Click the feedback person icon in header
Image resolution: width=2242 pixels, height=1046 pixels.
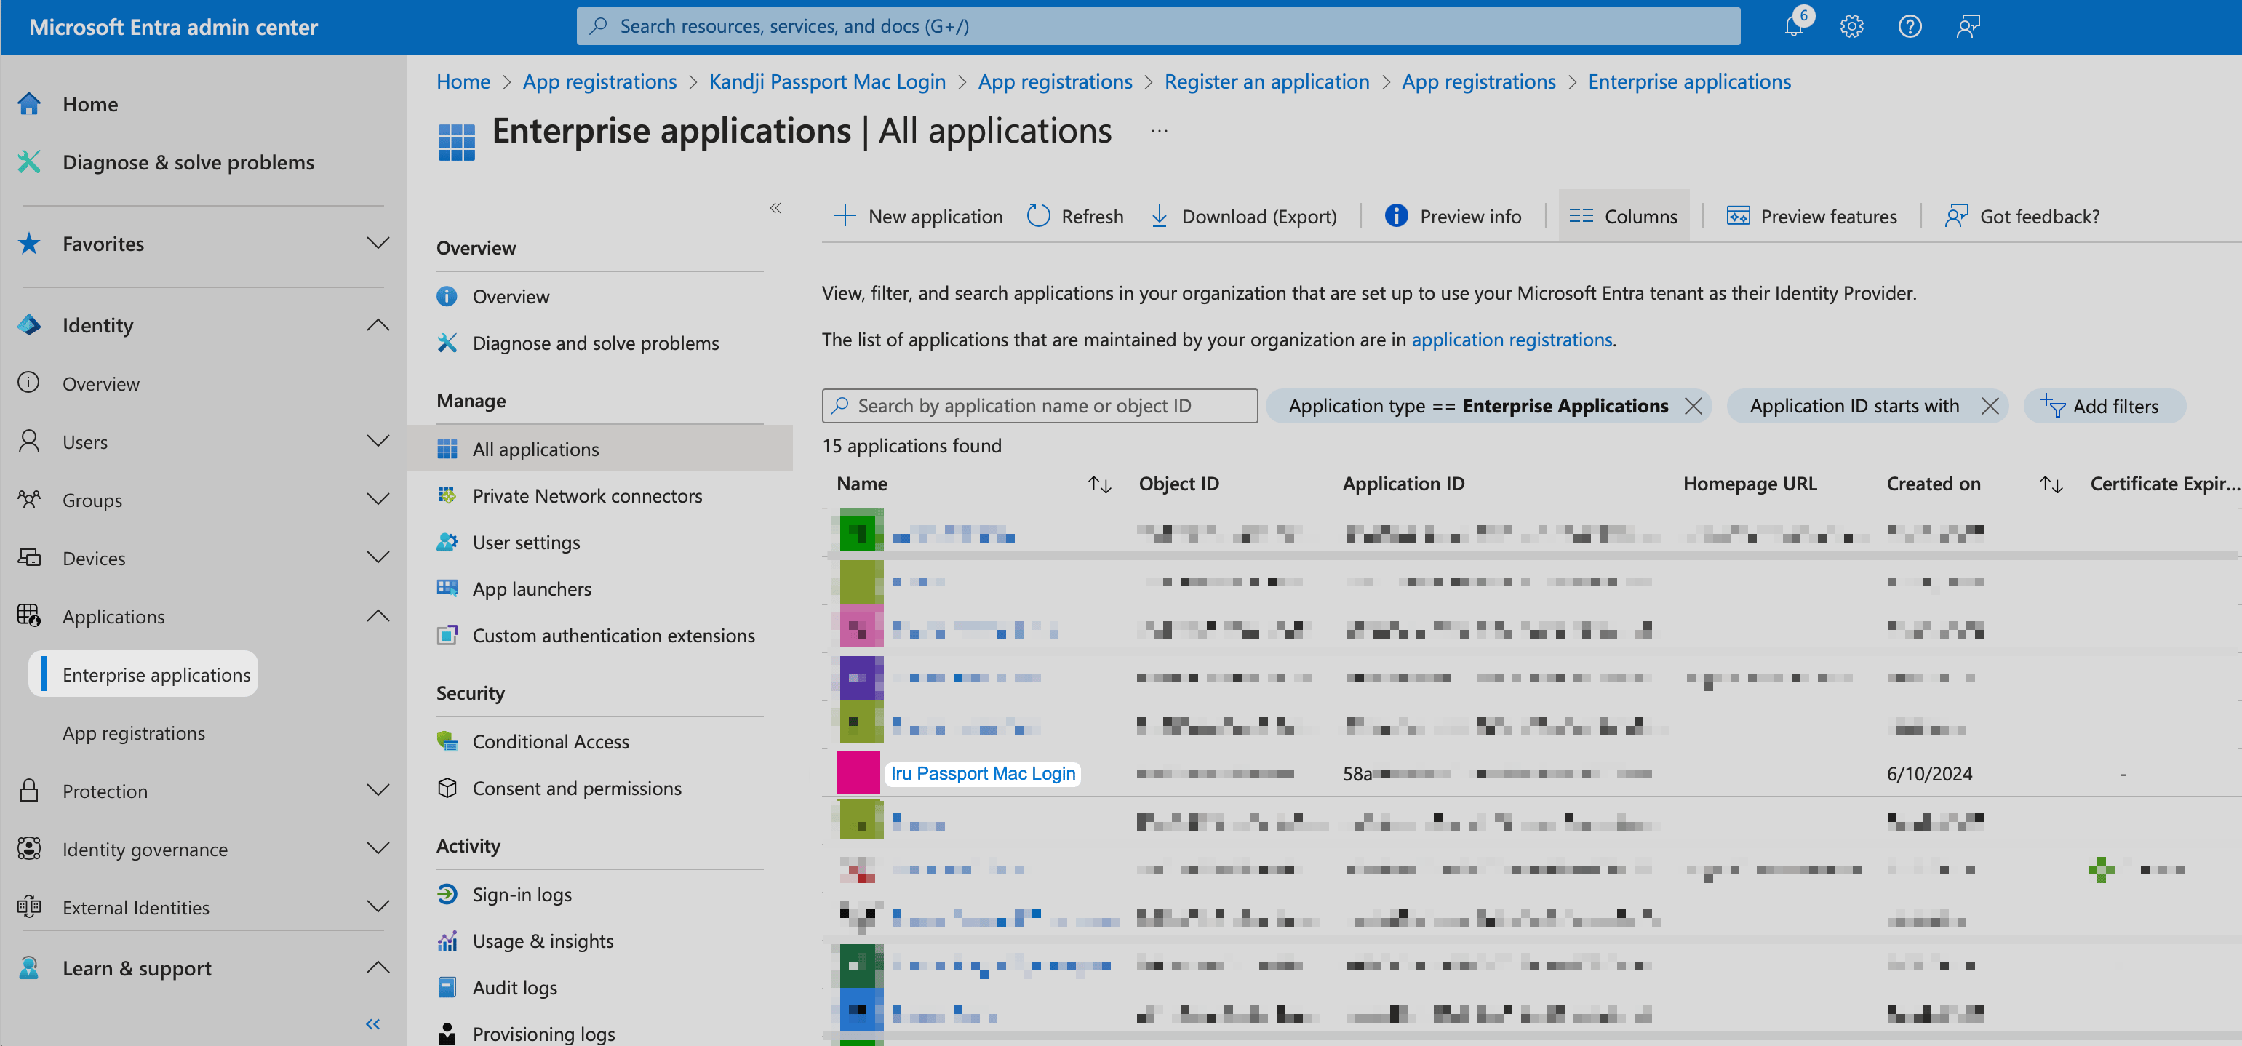pos(1968,26)
